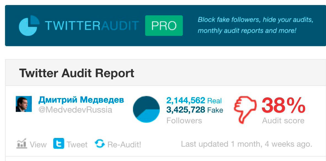Click the Block fake followers promo text
The image size is (326, 161).
(x=255, y=25)
